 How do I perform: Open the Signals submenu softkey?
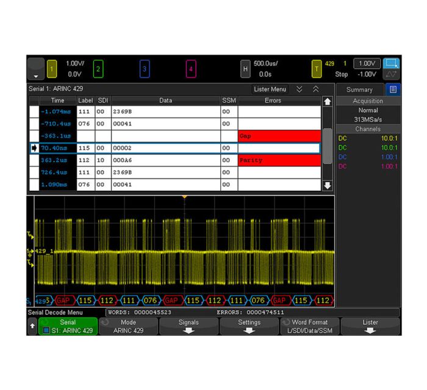click(x=188, y=327)
